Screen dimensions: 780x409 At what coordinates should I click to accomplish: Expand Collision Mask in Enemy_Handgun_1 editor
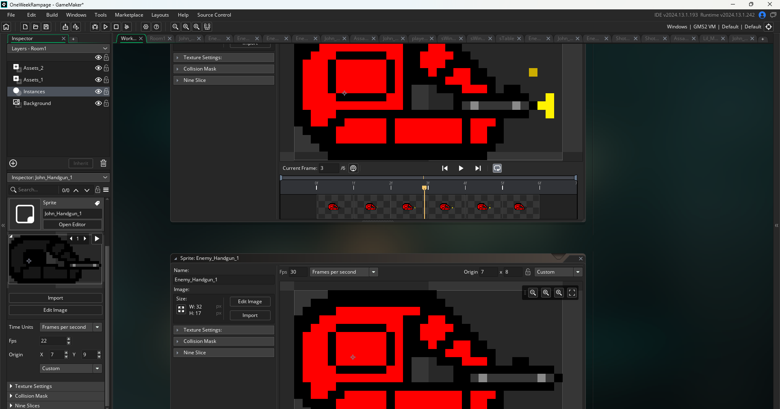pos(224,341)
